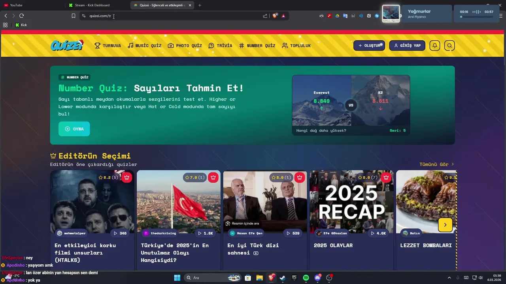Viewport: 506px width, 284px height.
Task: Open the notifications bell
Action: (434, 45)
